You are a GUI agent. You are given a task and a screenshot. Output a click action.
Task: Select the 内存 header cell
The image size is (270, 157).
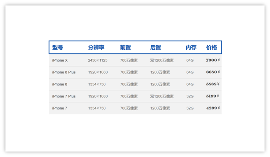point(191,48)
